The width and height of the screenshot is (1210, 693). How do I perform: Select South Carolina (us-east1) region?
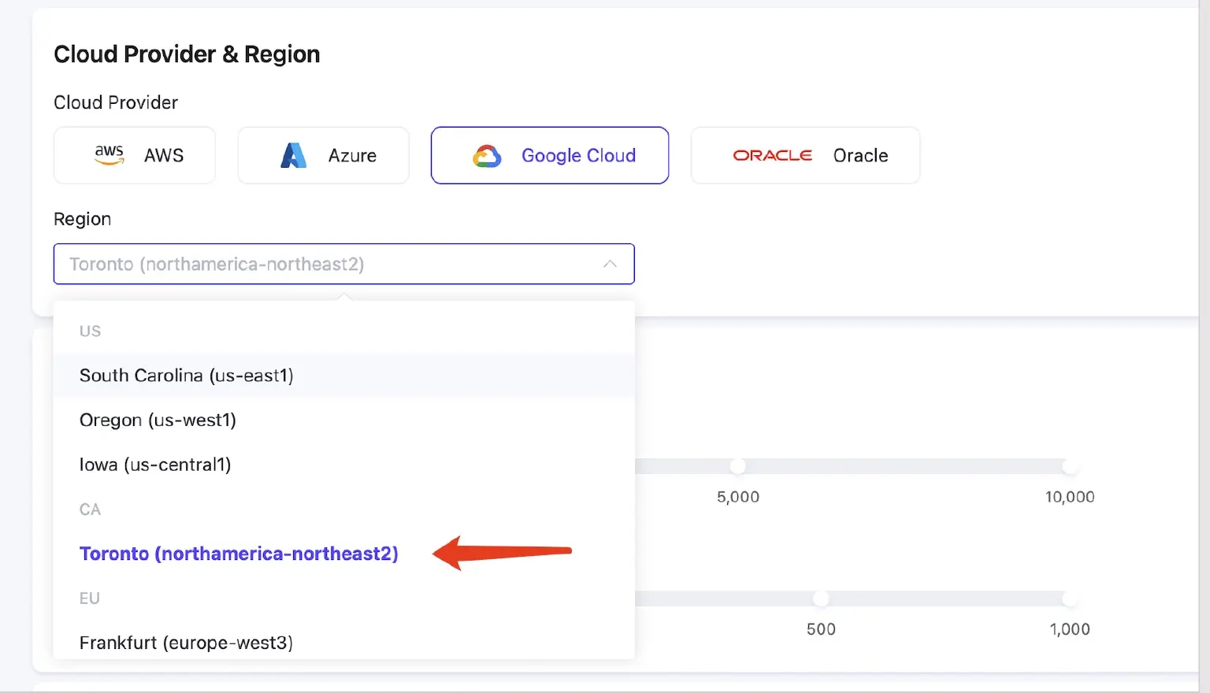tap(187, 376)
